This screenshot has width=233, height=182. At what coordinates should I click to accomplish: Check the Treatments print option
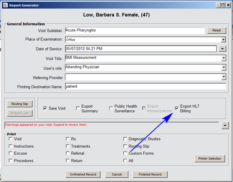tap(68, 146)
